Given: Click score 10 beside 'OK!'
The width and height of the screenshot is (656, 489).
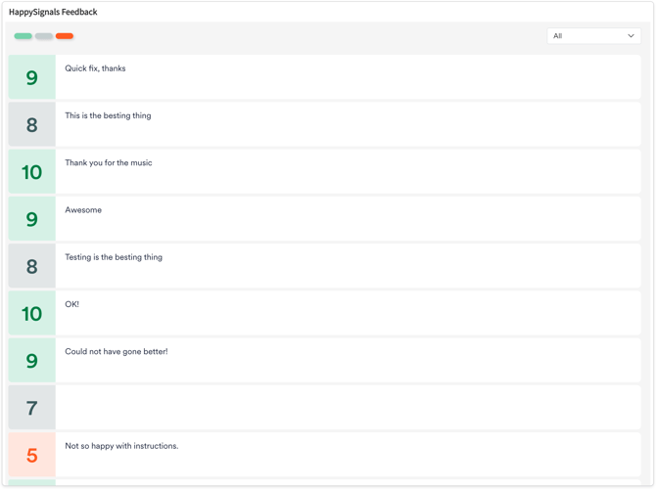Looking at the screenshot, I should [31, 314].
